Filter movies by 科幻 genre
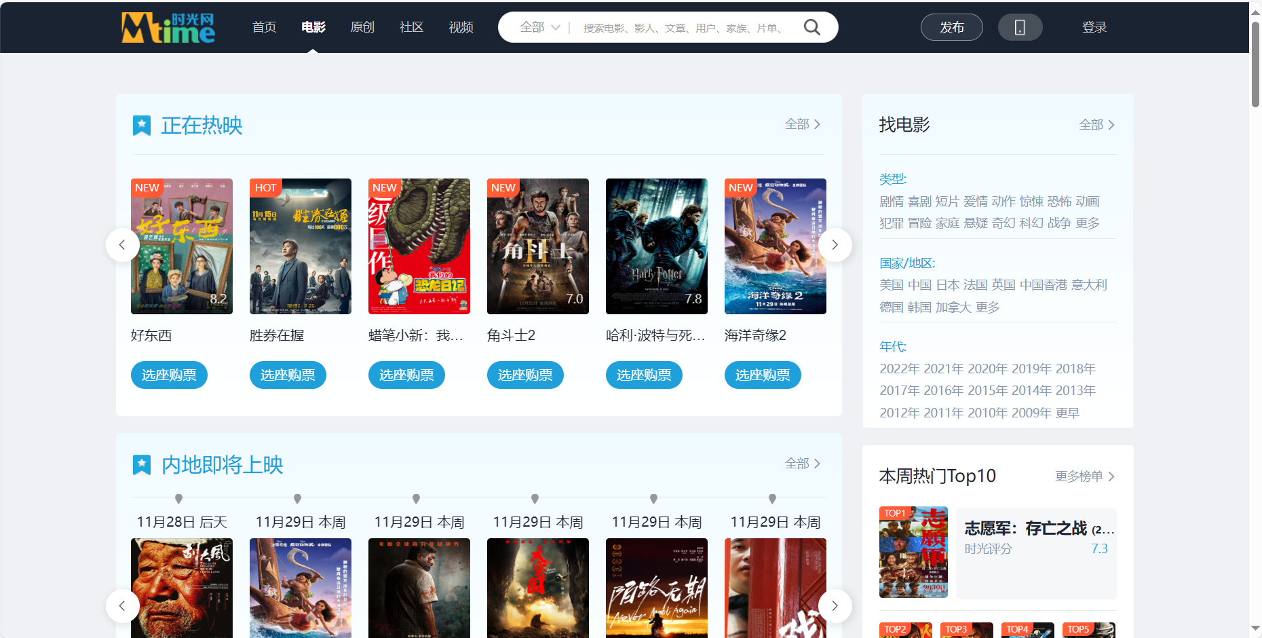The image size is (1262, 638). [1031, 223]
